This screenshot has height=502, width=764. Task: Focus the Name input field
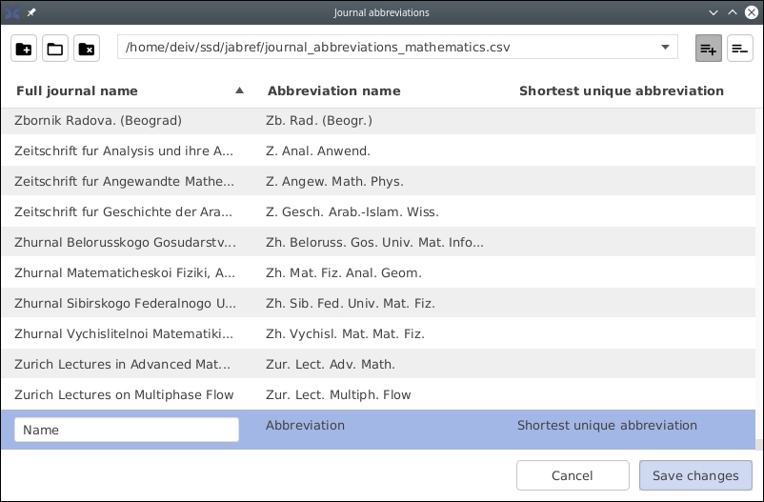click(x=126, y=430)
